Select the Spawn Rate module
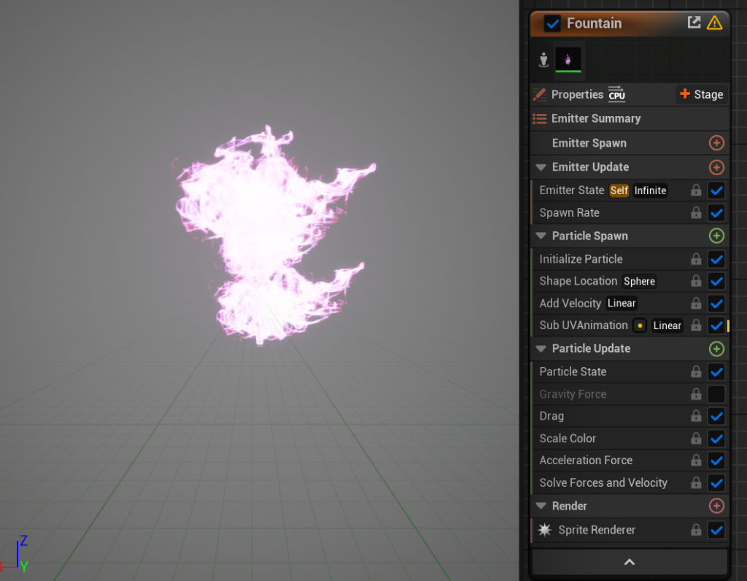This screenshot has width=747, height=581. [569, 213]
